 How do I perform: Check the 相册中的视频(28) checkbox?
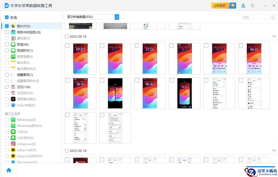click(x=7, y=32)
